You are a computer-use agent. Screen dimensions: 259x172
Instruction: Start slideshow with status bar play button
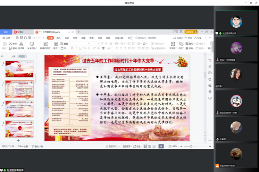[161, 146]
